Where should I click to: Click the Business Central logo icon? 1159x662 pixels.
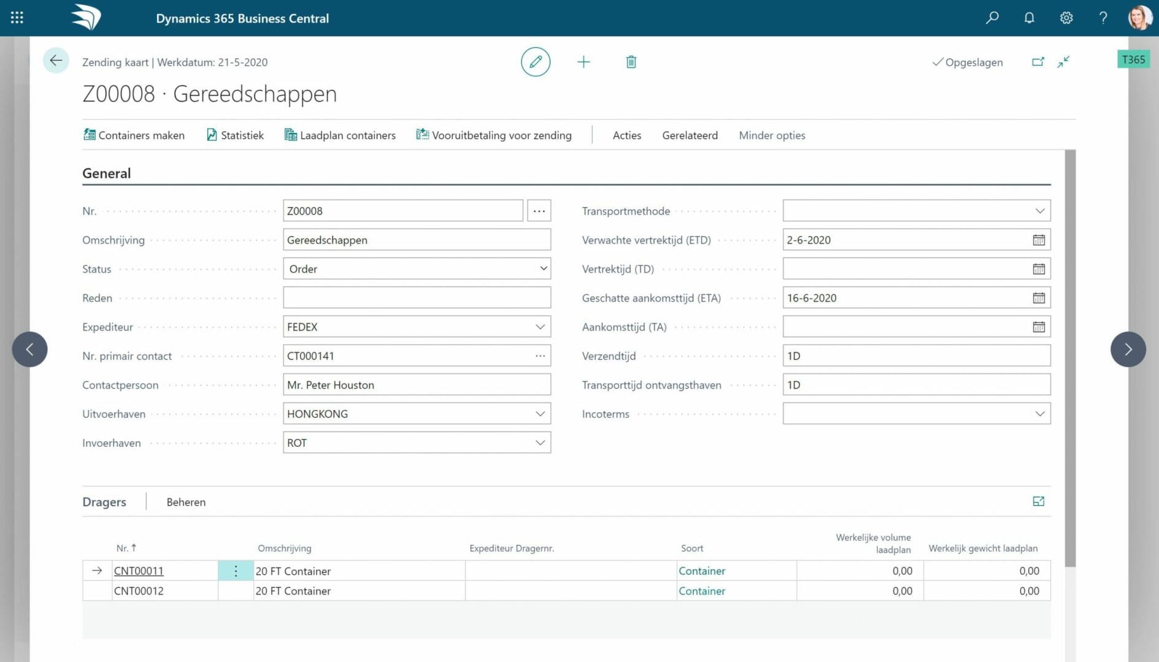coord(86,17)
